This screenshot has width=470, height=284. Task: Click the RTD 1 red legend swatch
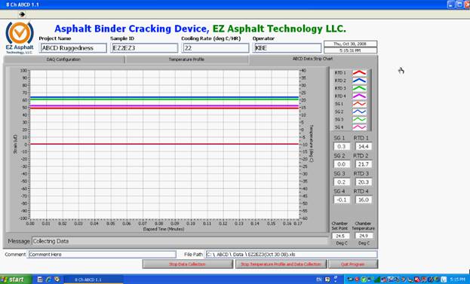coord(359,73)
